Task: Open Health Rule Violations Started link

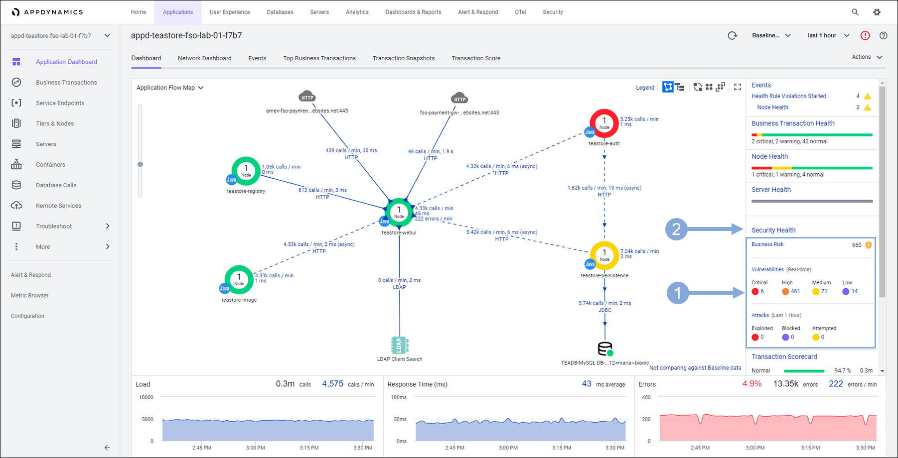Action: click(x=788, y=96)
